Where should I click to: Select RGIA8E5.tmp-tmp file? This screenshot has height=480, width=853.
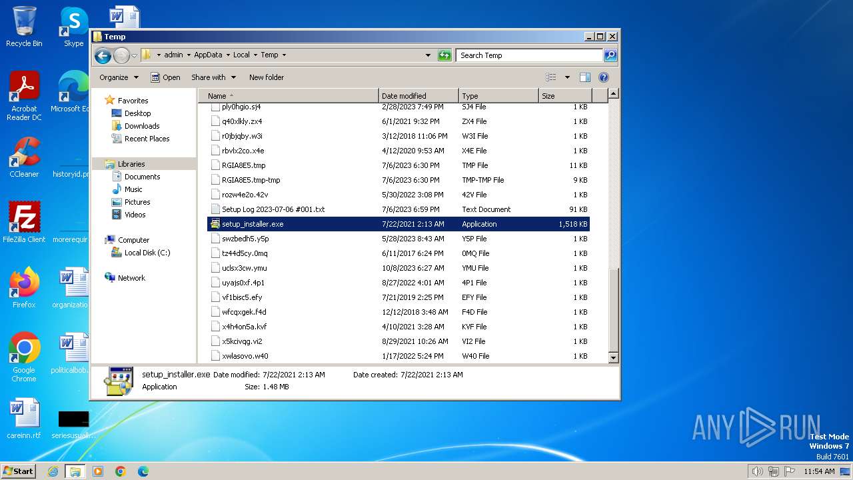click(x=399, y=180)
